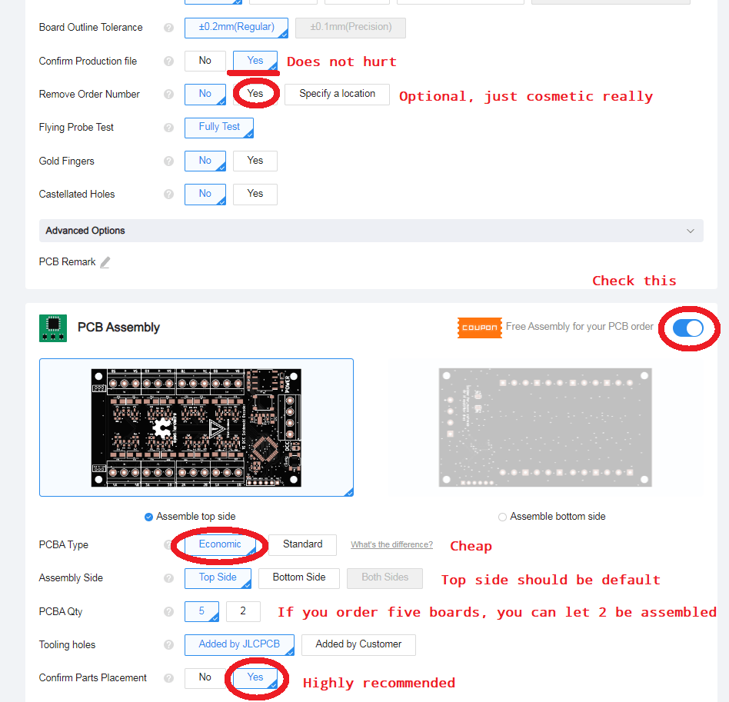Select Yes for Confirm Parts Placement

point(255,678)
